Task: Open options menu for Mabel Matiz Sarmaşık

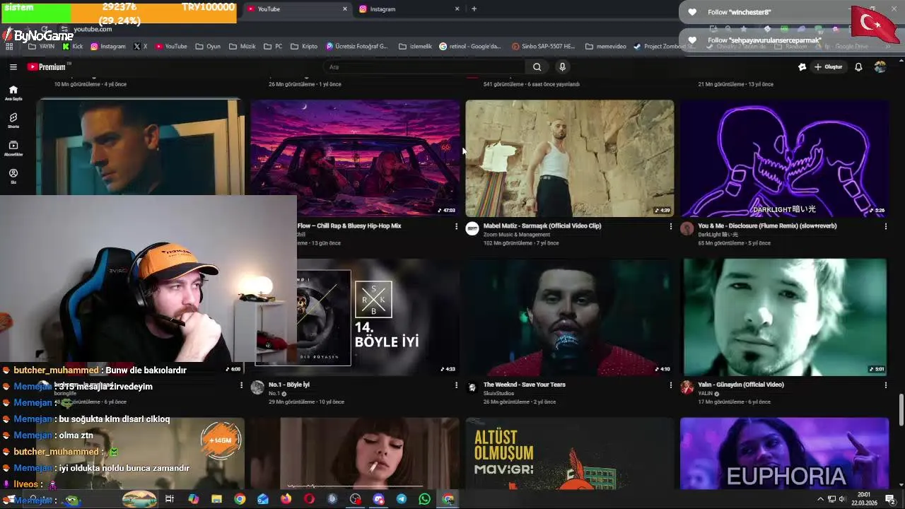Action: tap(671, 226)
